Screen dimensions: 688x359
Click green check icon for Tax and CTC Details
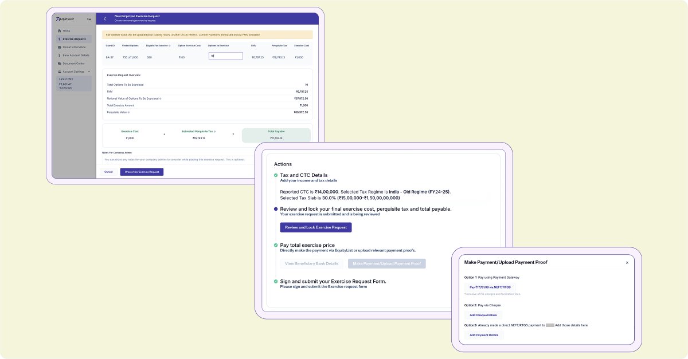[276, 175]
